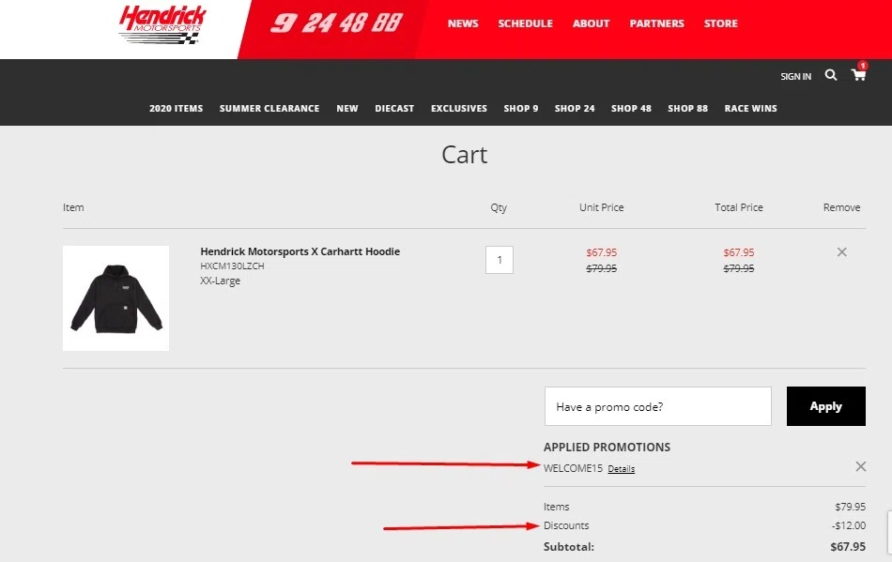Open the shopping cart icon

click(x=858, y=74)
